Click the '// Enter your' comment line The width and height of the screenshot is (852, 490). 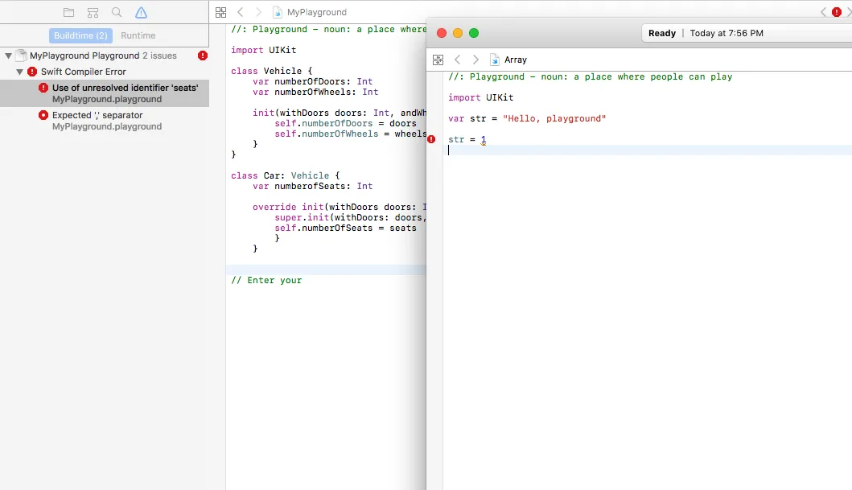coord(266,280)
